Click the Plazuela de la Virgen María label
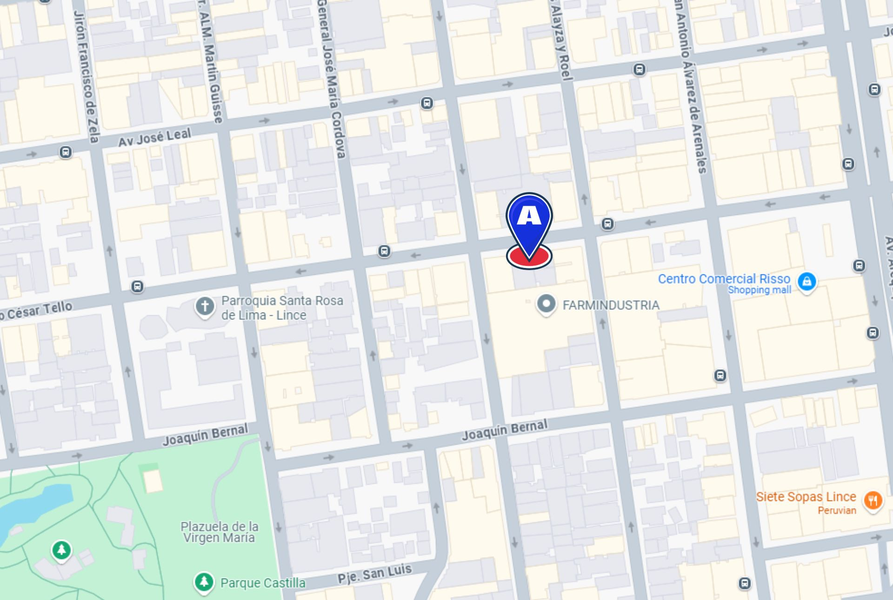The width and height of the screenshot is (893, 600). click(x=219, y=532)
